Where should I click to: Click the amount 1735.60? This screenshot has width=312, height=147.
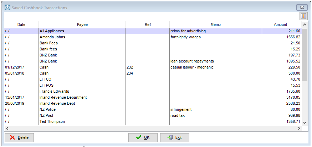coord(294,91)
